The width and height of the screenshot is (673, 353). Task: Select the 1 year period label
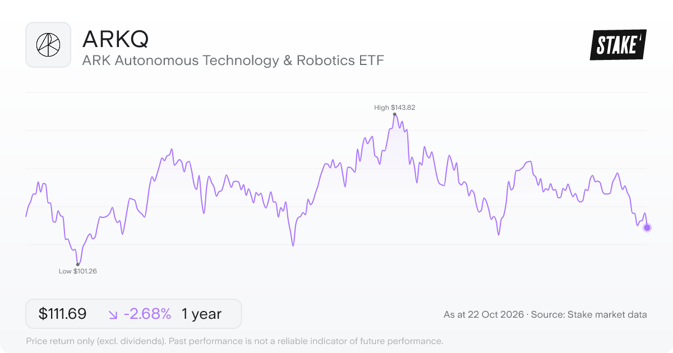click(201, 314)
